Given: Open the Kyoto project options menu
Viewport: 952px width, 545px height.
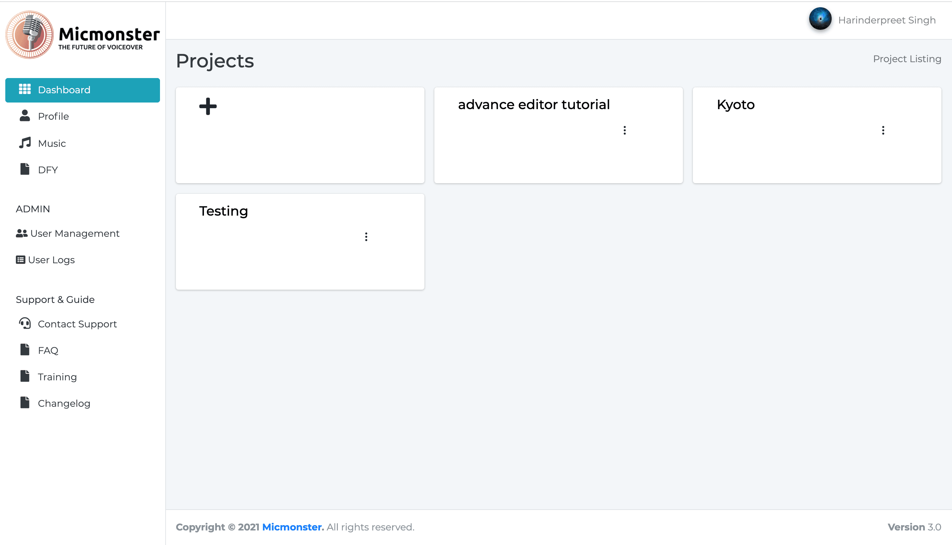Looking at the screenshot, I should point(883,130).
